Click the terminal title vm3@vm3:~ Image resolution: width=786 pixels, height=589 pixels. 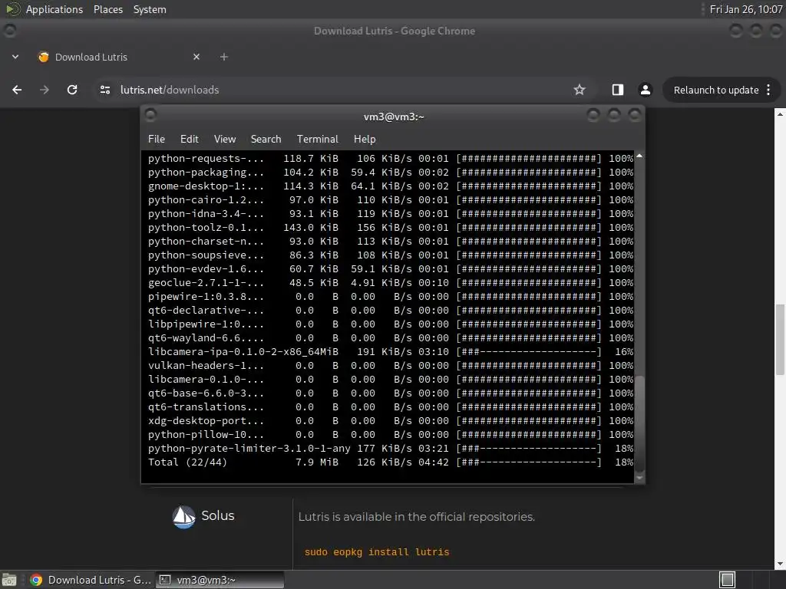394,117
